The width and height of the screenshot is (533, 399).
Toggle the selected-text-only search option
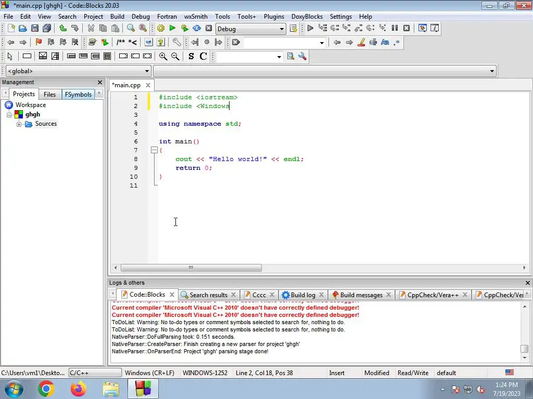pos(373,42)
